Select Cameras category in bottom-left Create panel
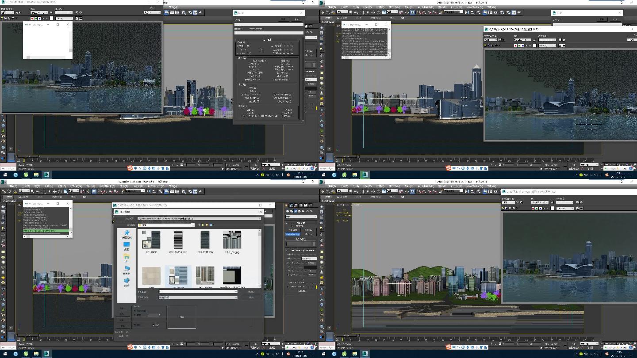This screenshot has width=637, height=358. pos(299,211)
